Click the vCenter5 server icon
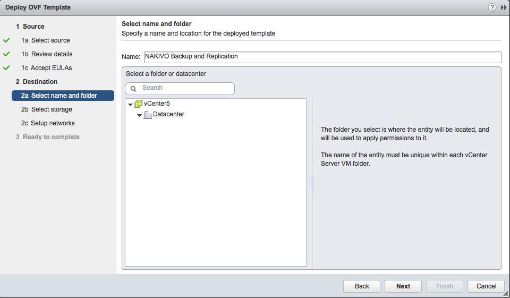The image size is (510, 298). click(138, 104)
